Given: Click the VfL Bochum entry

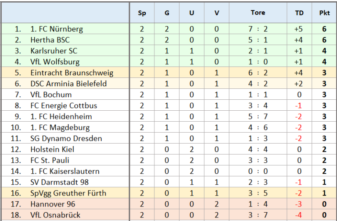Looking at the screenshot, I should click(x=51, y=95).
